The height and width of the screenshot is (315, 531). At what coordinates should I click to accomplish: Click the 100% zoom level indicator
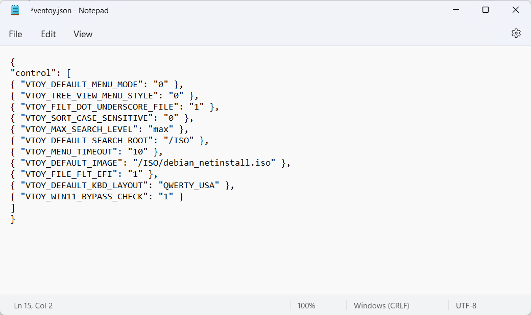[x=306, y=306]
